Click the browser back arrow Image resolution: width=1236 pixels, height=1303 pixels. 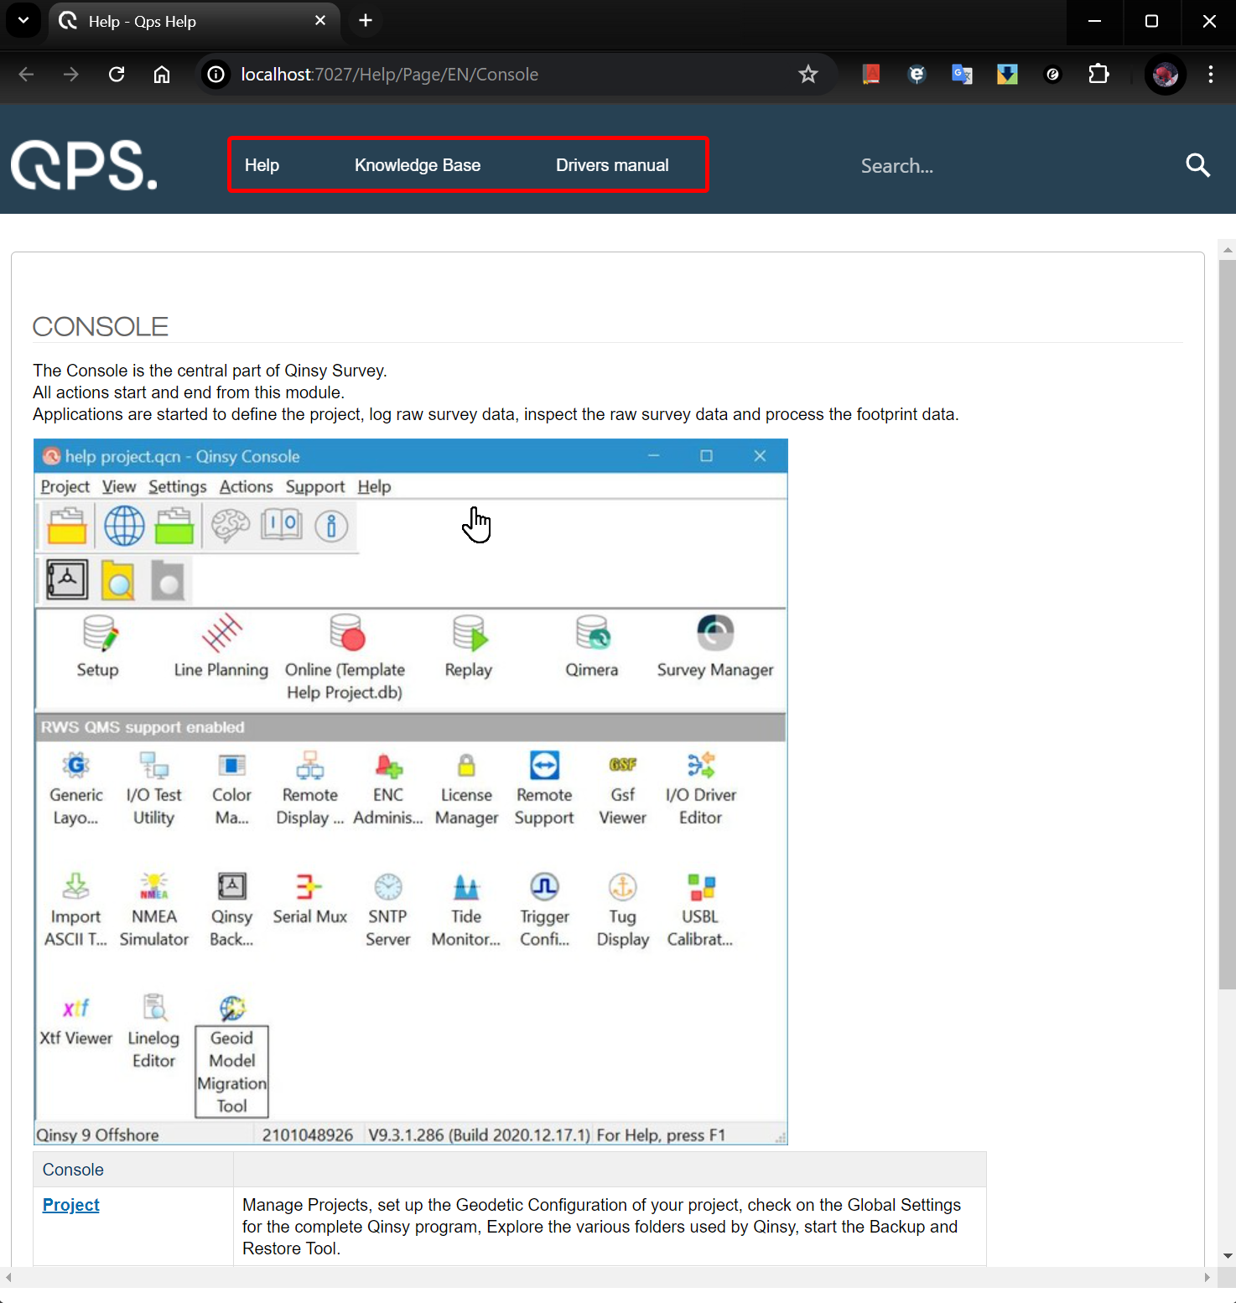pyautogui.click(x=26, y=75)
